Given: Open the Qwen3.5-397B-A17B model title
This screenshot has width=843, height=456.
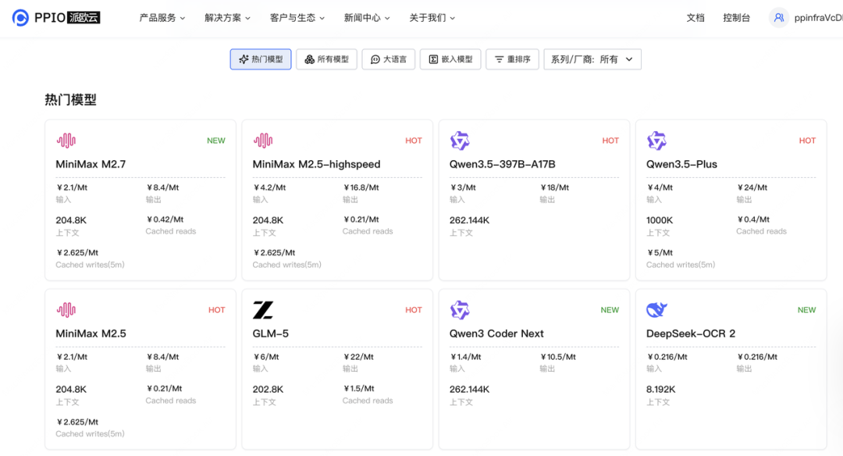Looking at the screenshot, I should click(502, 164).
